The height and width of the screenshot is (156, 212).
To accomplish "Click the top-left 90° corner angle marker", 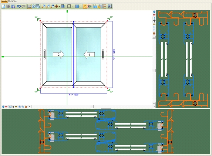I will (38, 18).
